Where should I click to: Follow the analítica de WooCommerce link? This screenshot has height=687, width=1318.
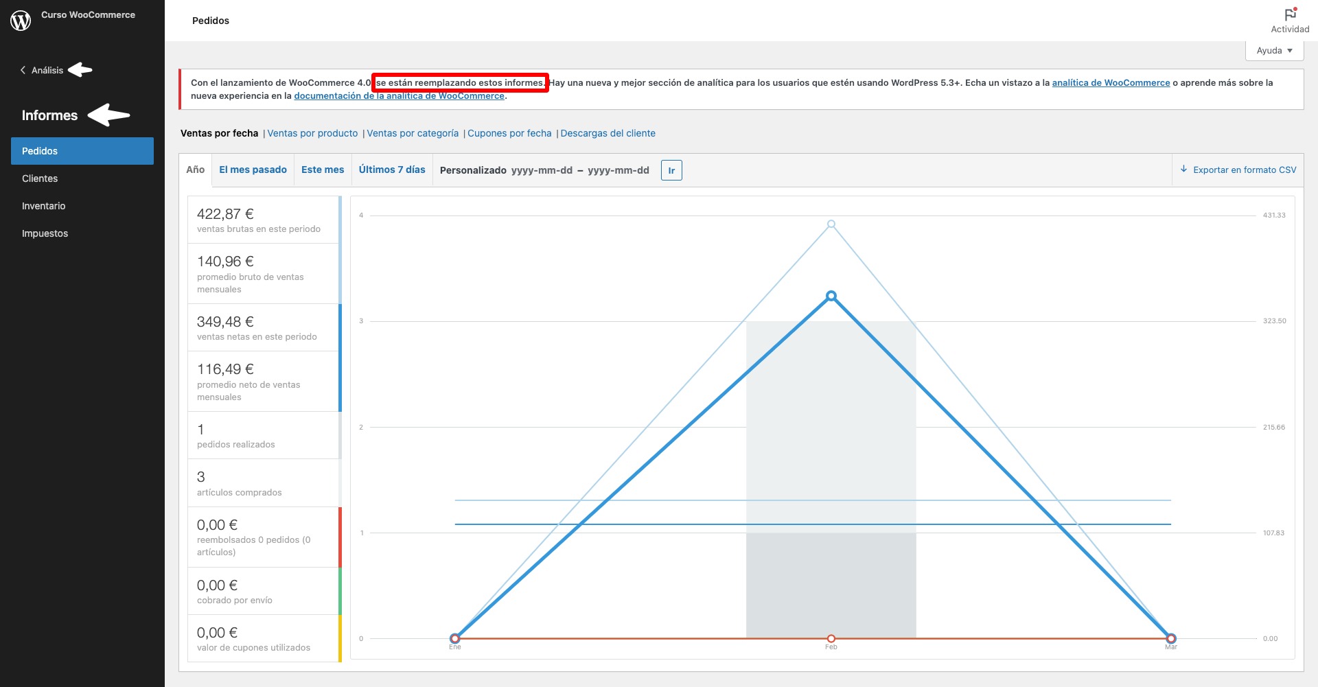(x=1111, y=82)
